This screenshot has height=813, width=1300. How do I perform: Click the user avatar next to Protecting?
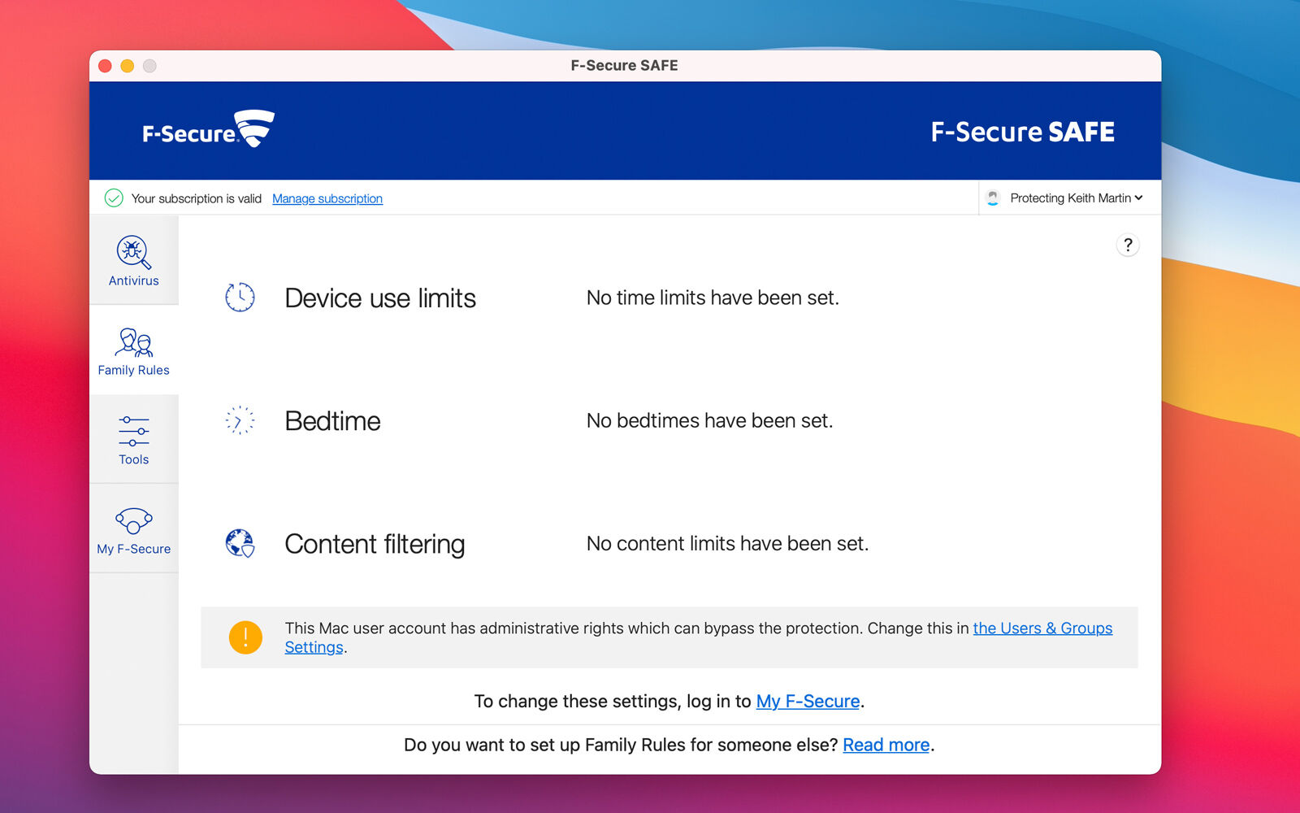pyautogui.click(x=992, y=198)
